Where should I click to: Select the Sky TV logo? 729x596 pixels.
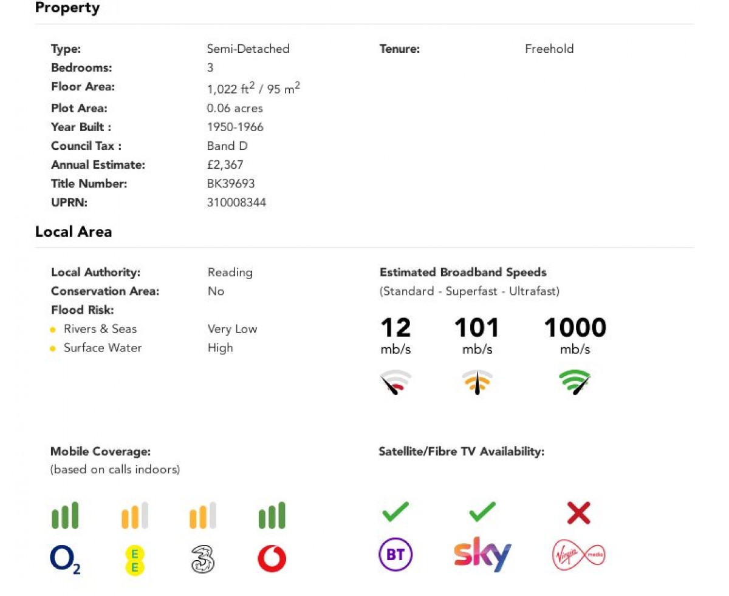pos(482,555)
